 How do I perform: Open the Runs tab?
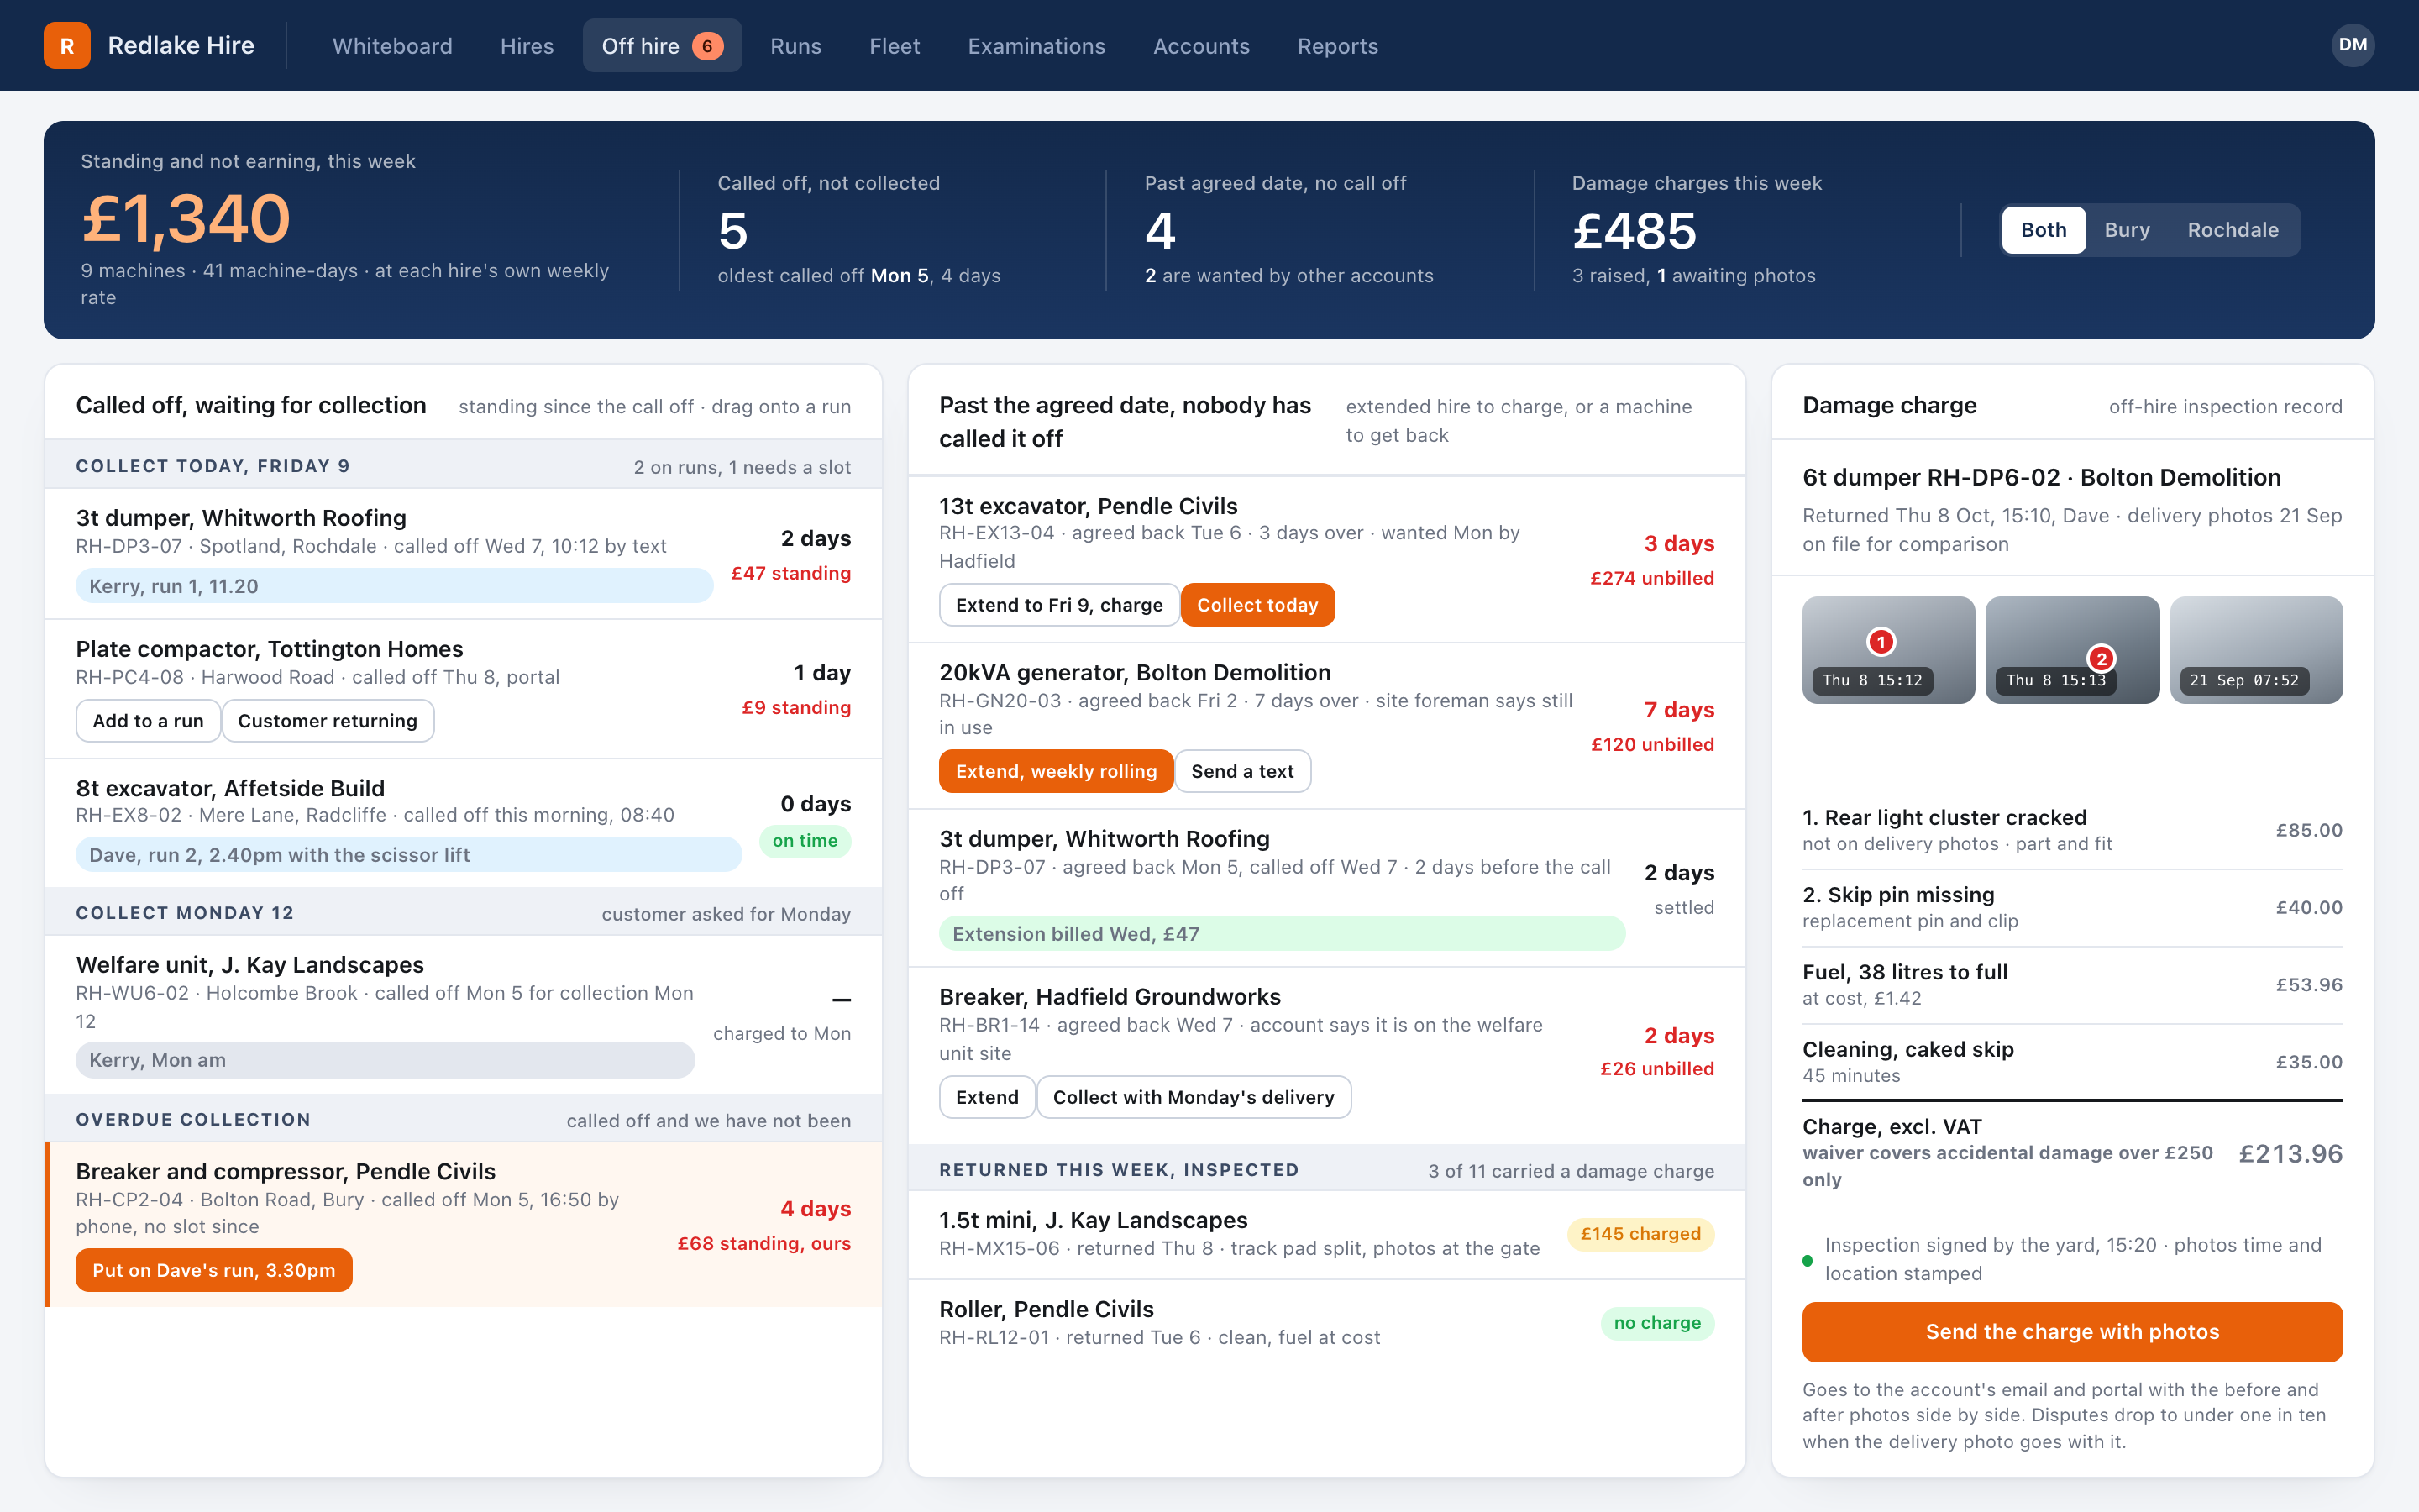point(795,46)
